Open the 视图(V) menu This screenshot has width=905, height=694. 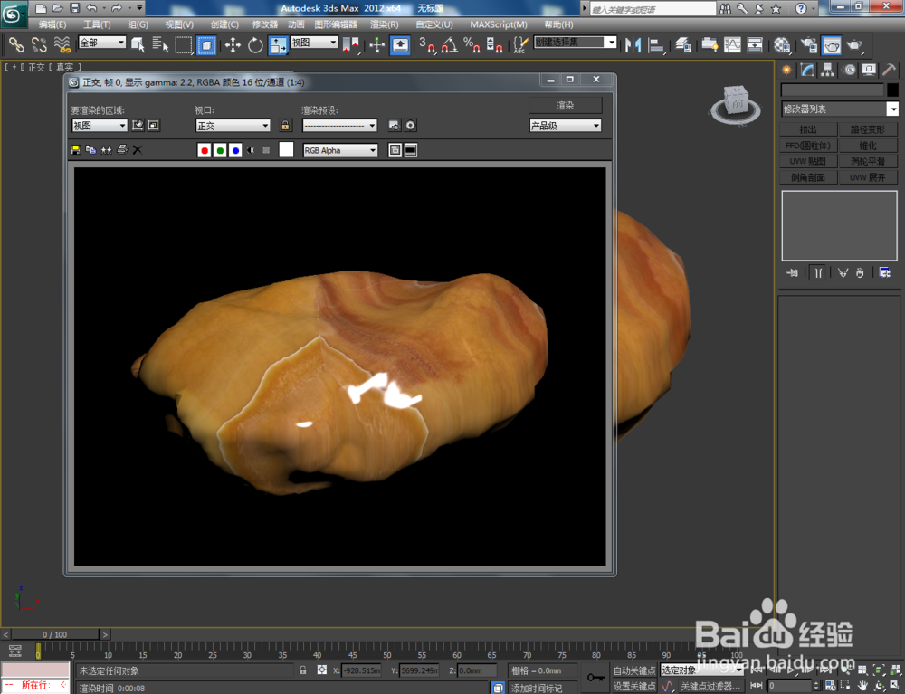[179, 24]
